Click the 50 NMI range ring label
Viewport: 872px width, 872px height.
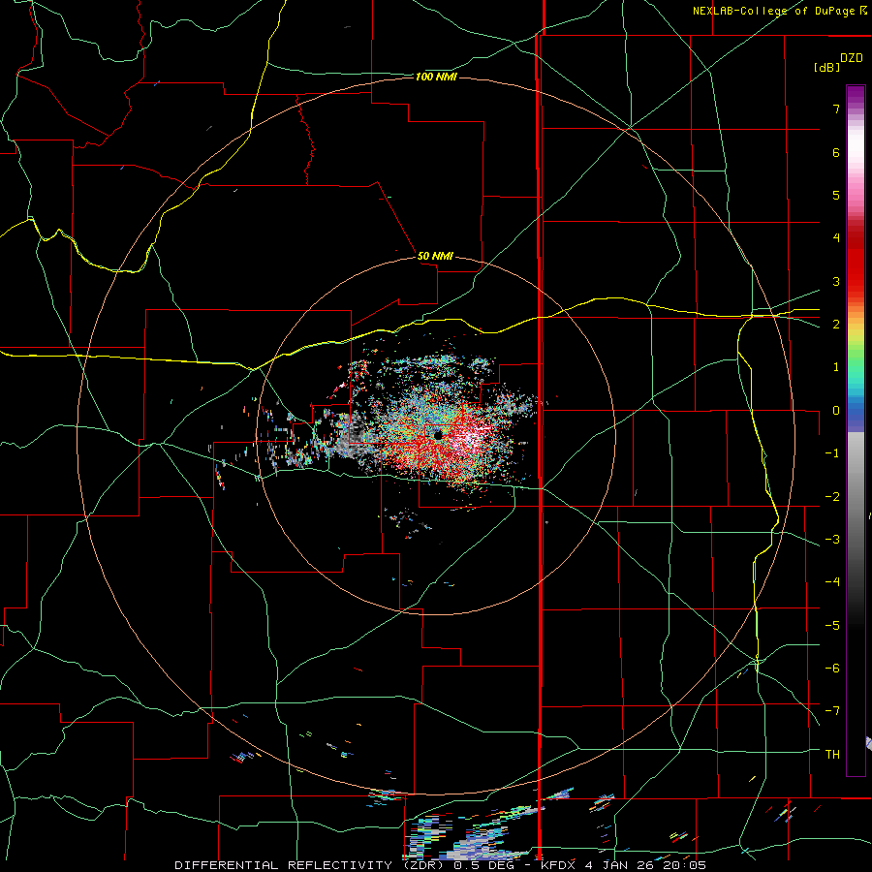click(435, 256)
